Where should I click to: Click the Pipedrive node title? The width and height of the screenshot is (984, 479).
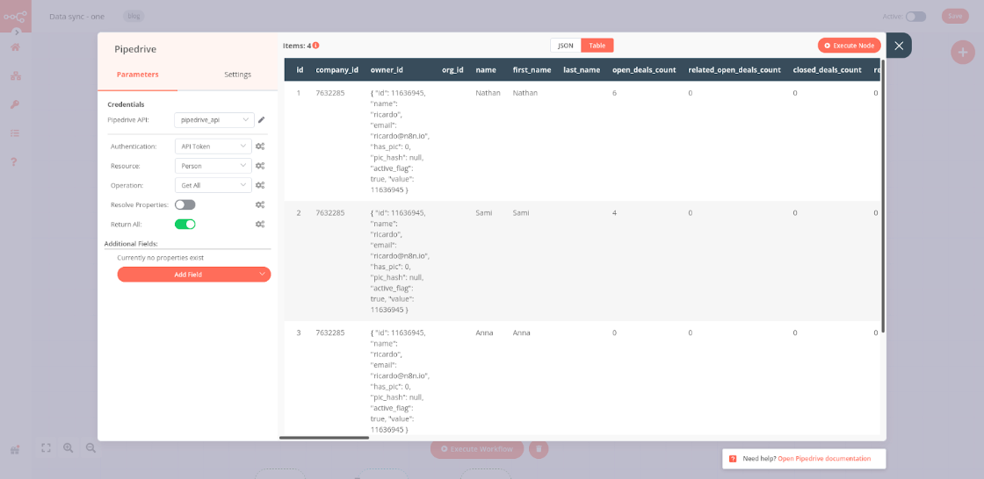click(x=135, y=49)
